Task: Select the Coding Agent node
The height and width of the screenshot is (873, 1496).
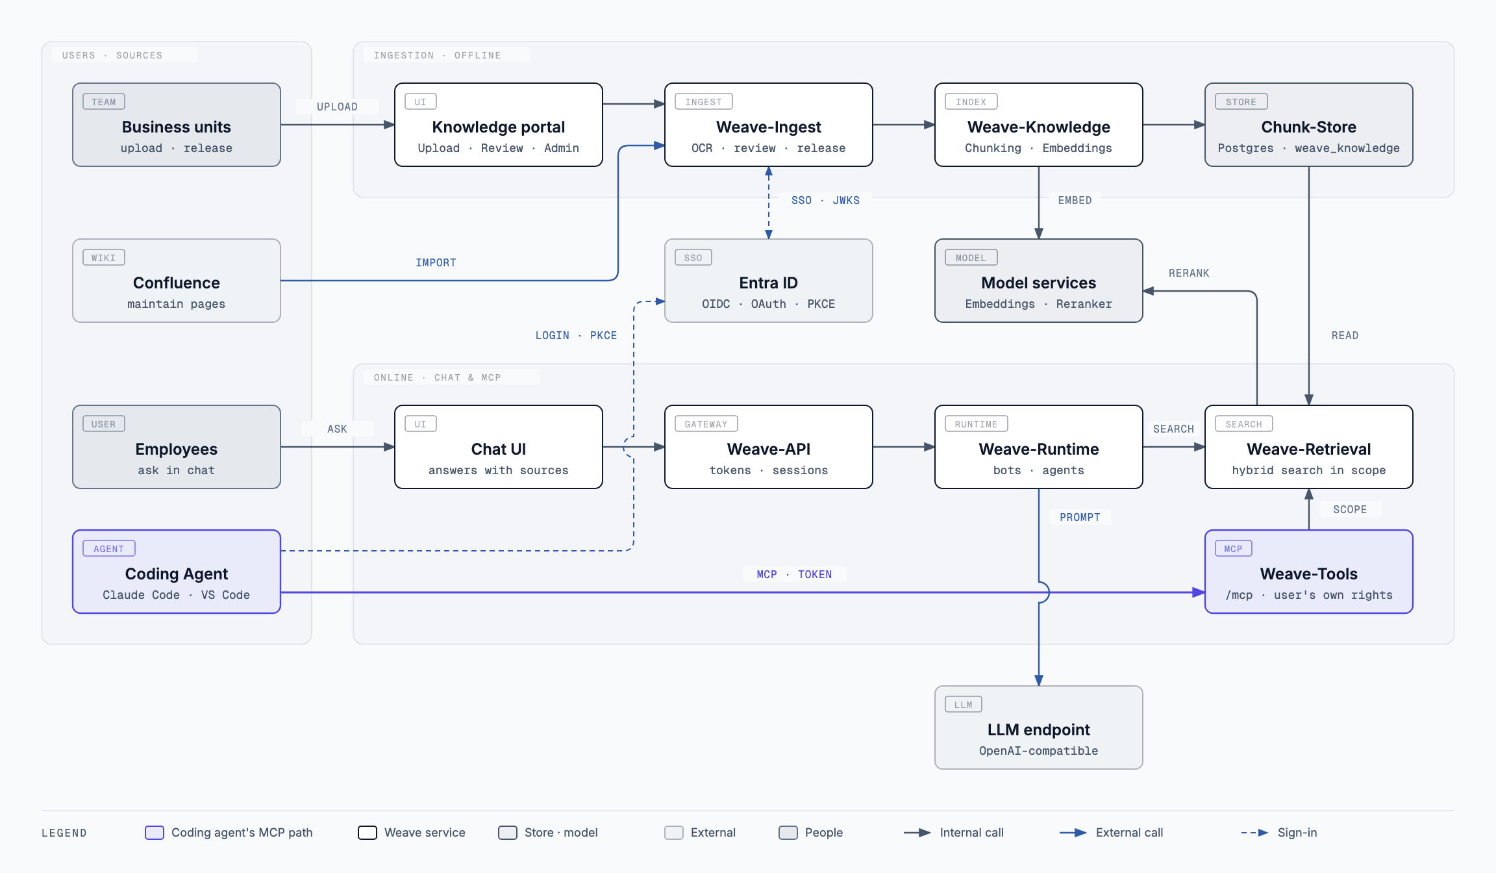Action: pyautogui.click(x=177, y=572)
